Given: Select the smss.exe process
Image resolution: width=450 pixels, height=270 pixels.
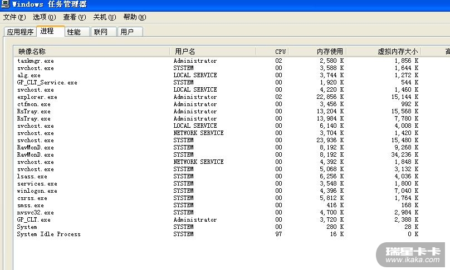Looking at the screenshot, I should point(31,206).
